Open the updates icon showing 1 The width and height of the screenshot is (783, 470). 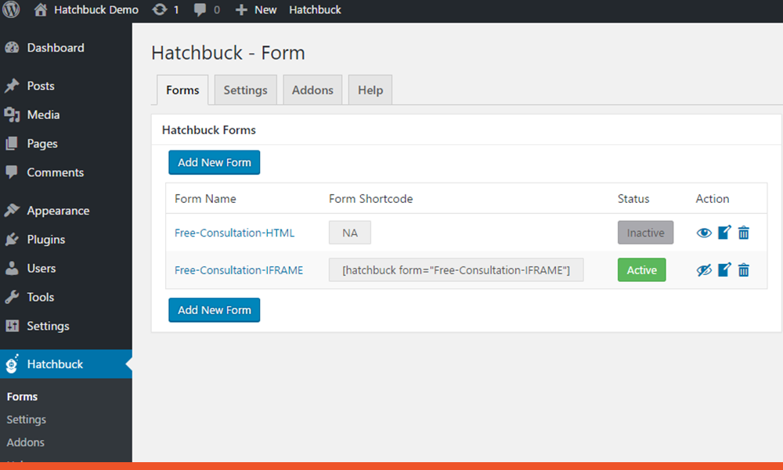click(x=159, y=9)
